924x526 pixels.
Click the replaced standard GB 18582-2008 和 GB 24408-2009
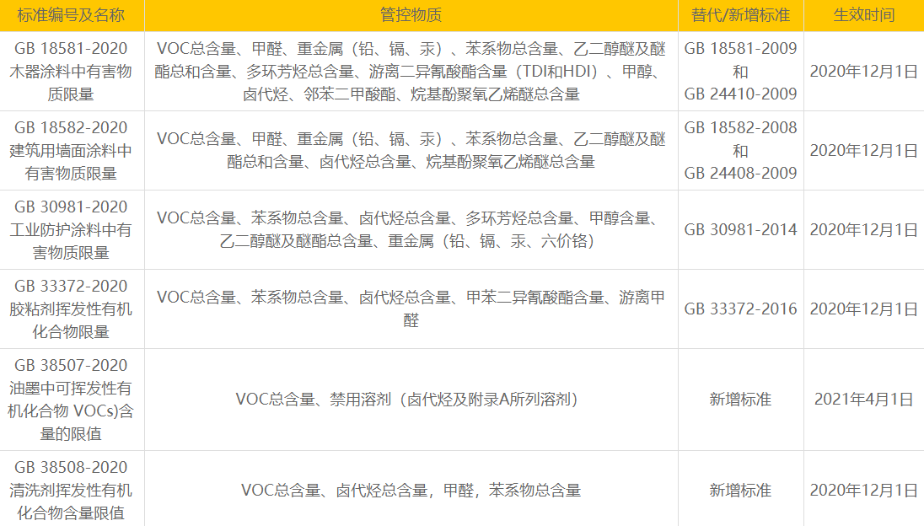tap(740, 150)
